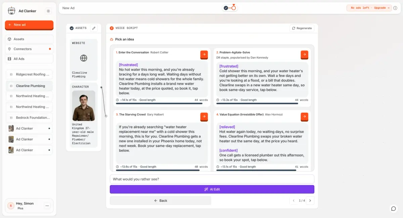The image size is (403, 218).
Task: Toggle the theme sun icon
Action: (x=48, y=11)
